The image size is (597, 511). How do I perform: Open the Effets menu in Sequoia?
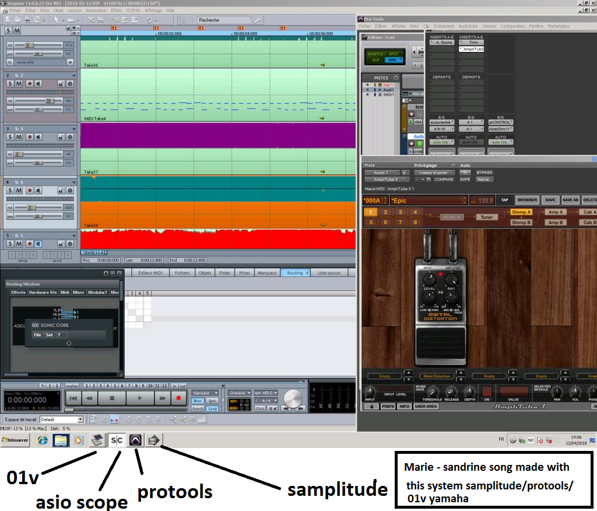pos(117,10)
